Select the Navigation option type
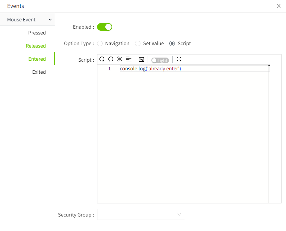Image resolution: width=286 pixels, height=231 pixels. 100,43
